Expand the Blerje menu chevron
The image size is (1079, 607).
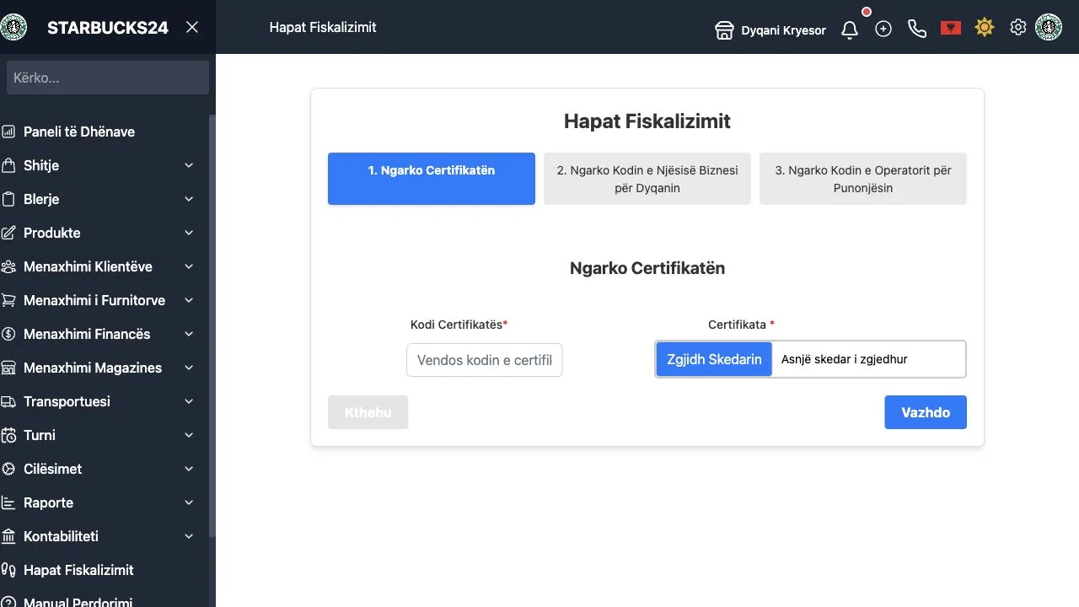pyautogui.click(x=189, y=199)
